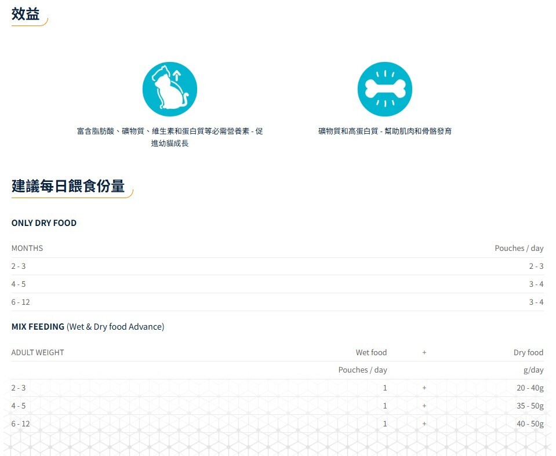Select the 6 - 12 months row in dry food table
The width and height of the screenshot is (556, 456).
(21, 302)
